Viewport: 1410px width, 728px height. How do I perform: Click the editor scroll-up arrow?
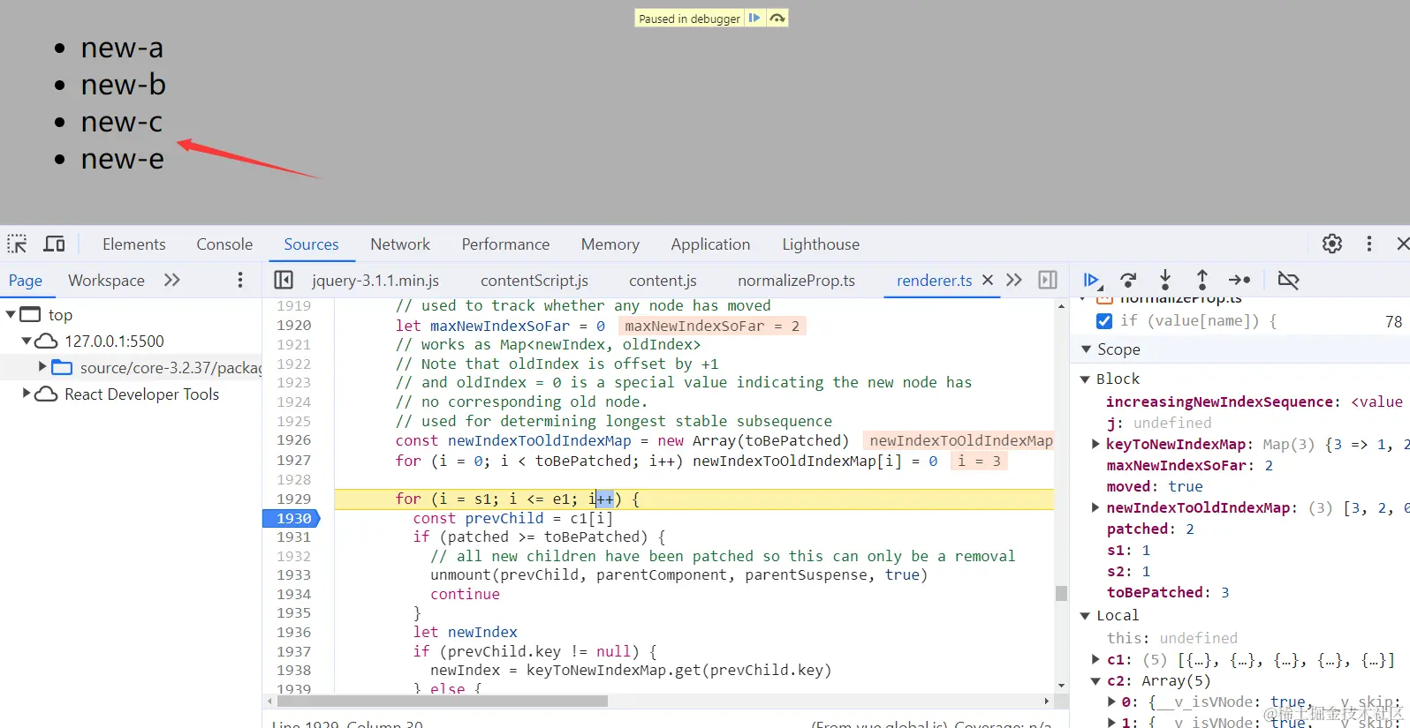click(x=1061, y=306)
